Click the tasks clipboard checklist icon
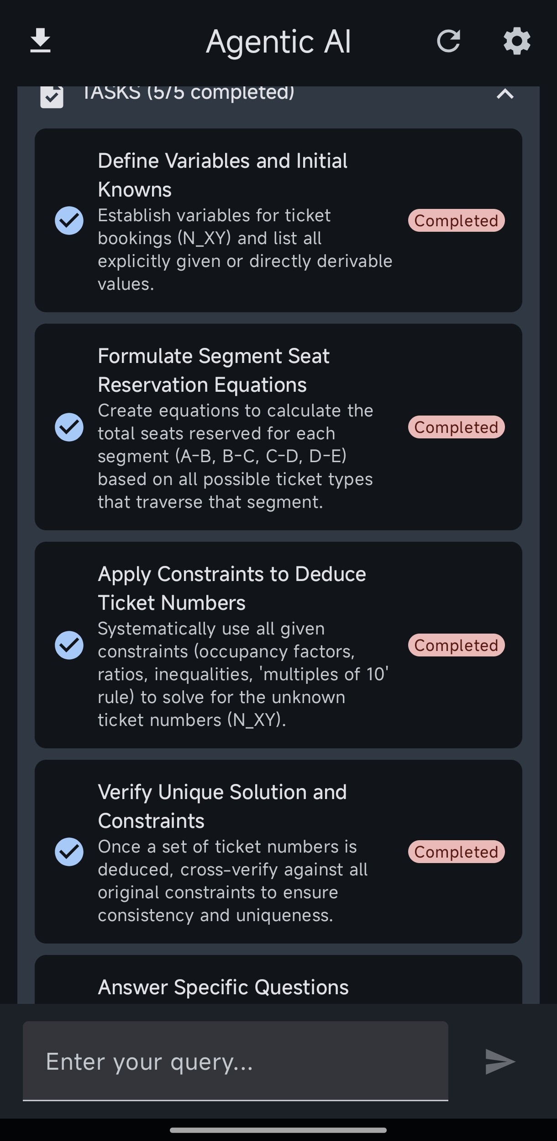Viewport: 557px width, 1141px height. (x=52, y=96)
